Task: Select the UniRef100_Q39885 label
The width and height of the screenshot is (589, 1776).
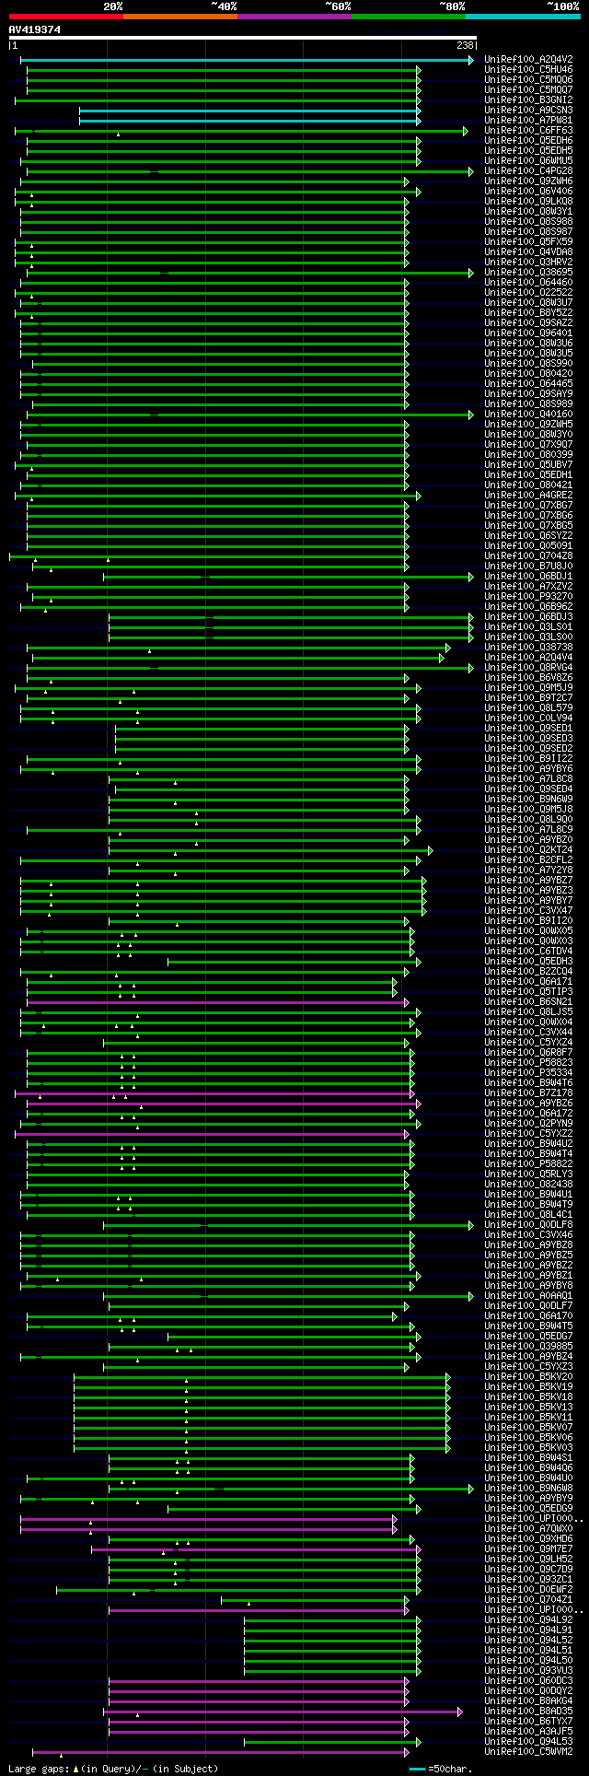Action: (528, 1347)
